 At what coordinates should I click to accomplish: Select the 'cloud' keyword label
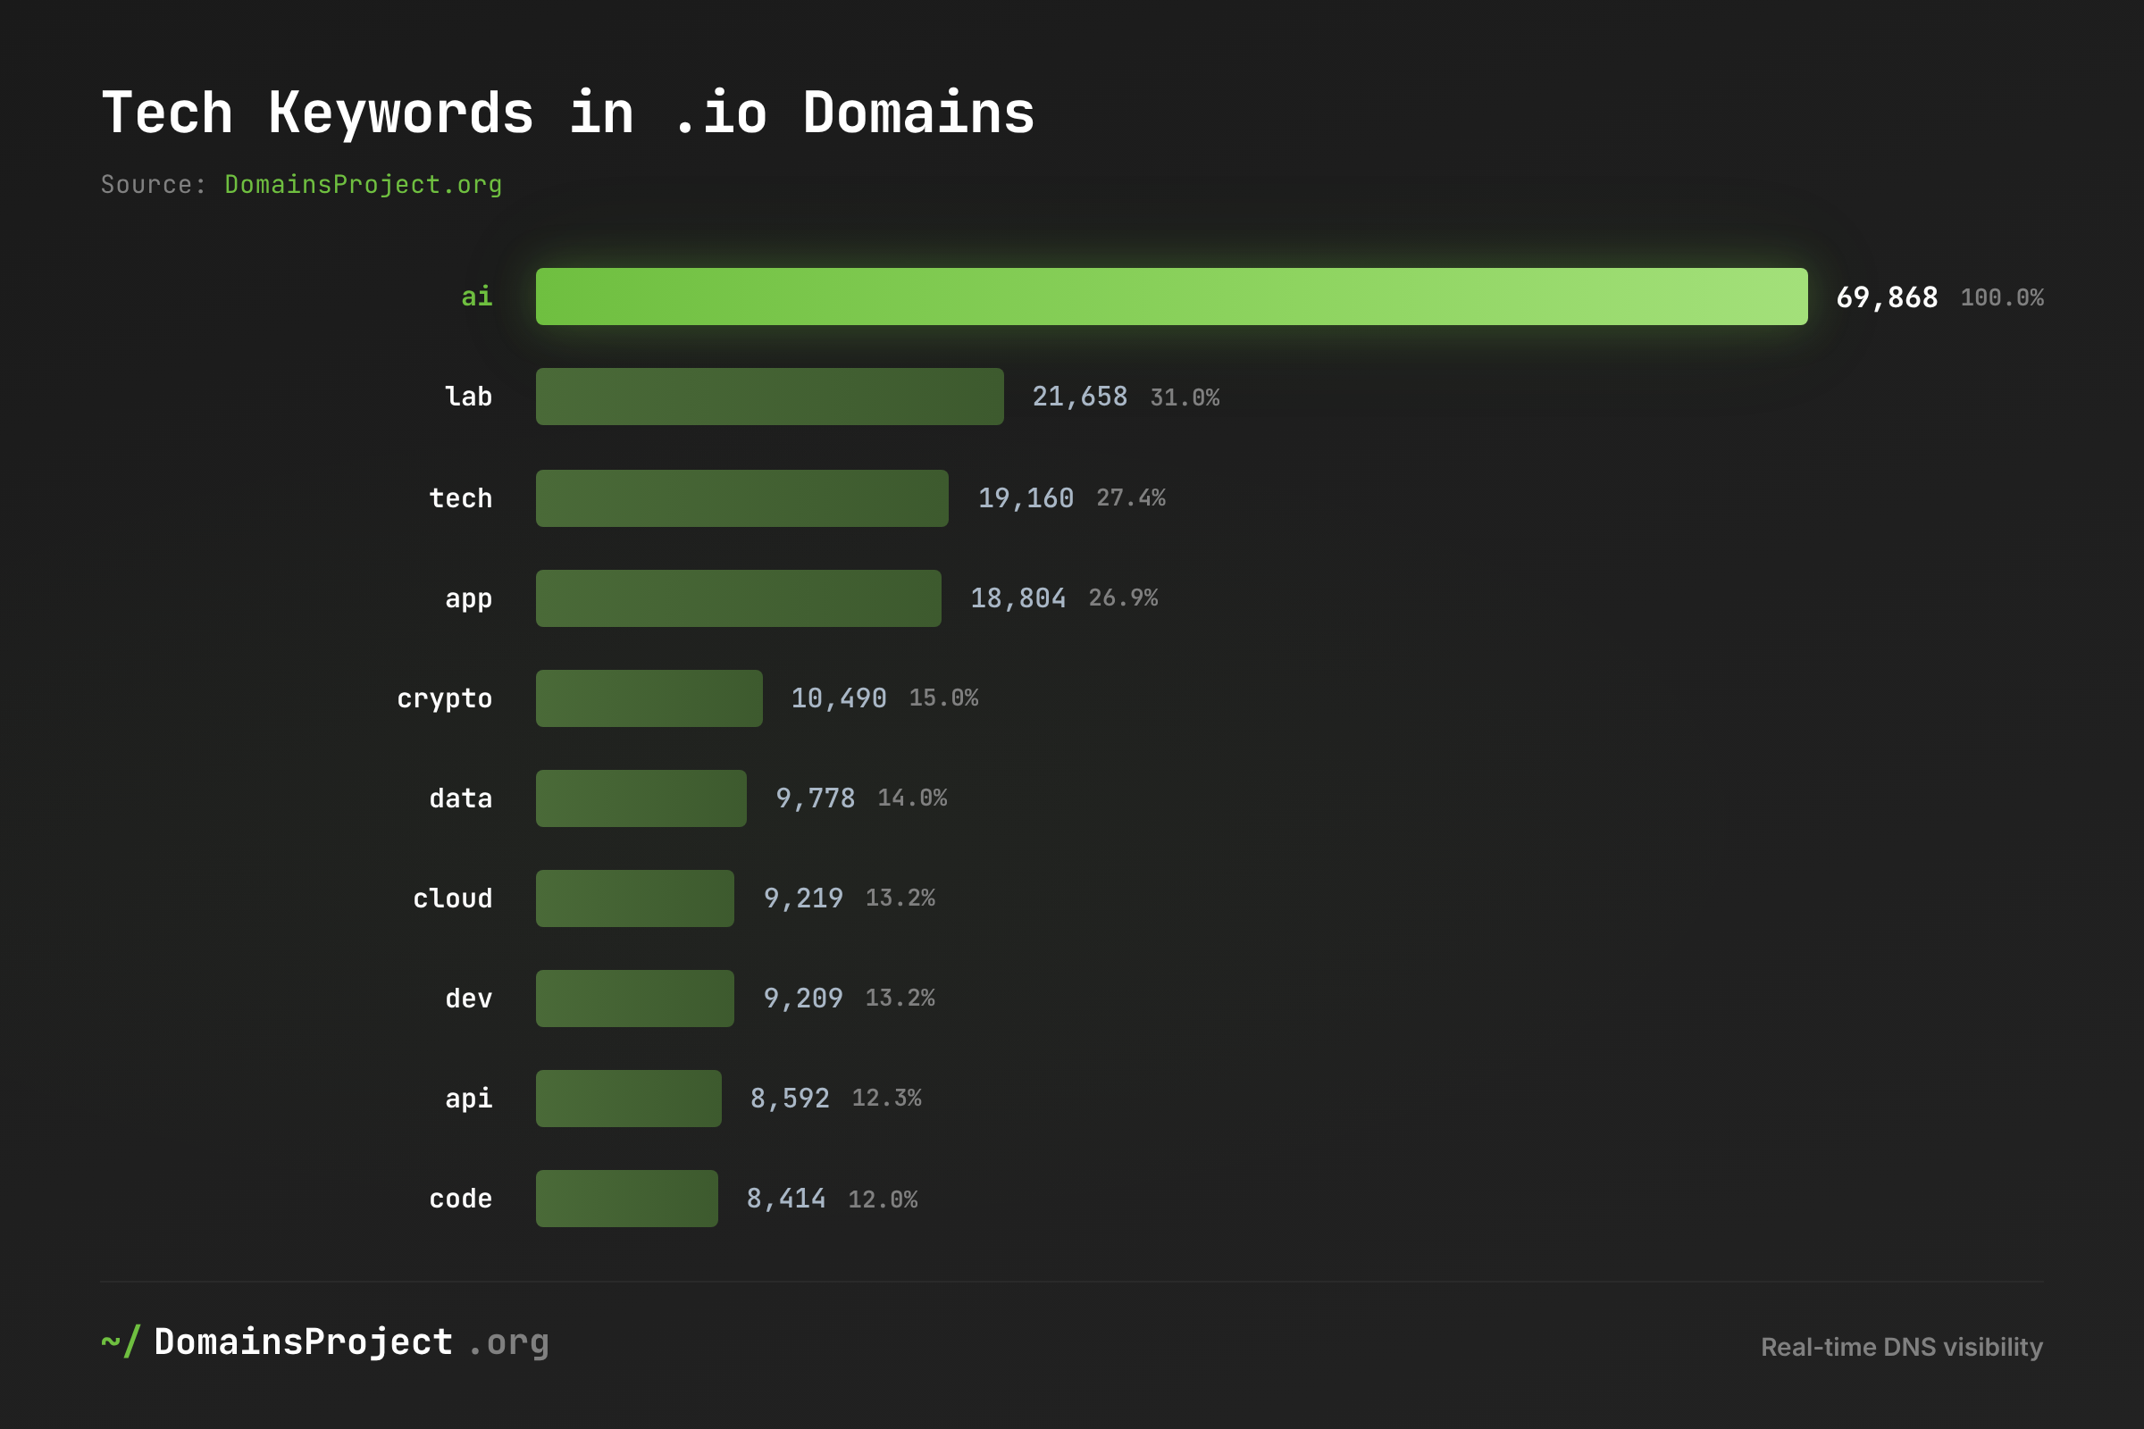(452, 898)
